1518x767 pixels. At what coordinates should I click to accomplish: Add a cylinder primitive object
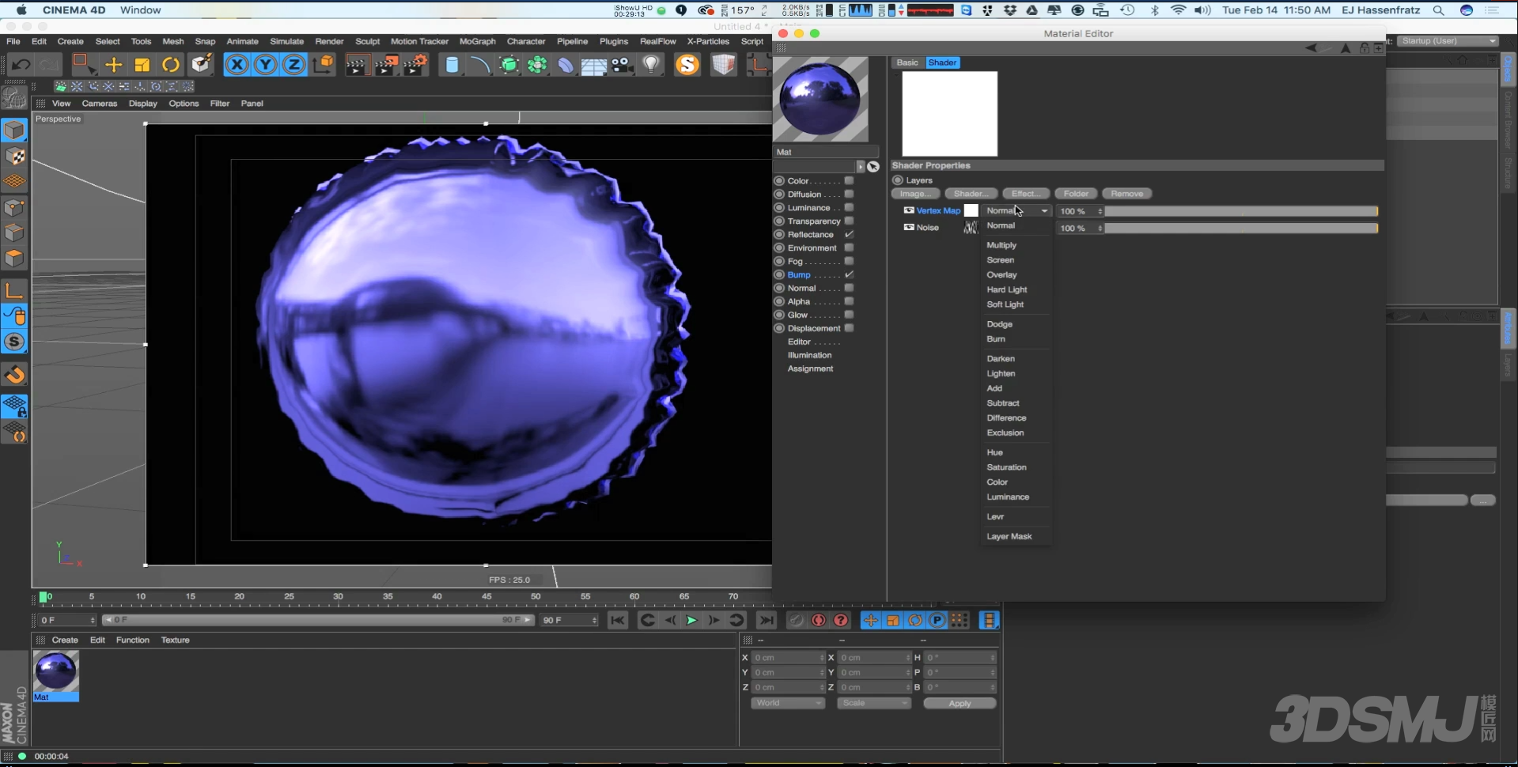click(451, 65)
